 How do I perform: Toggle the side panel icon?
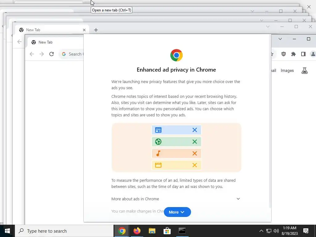[x=303, y=54]
